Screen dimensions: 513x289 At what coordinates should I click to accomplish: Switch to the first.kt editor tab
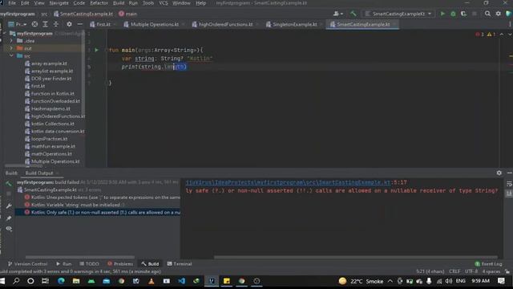(103, 24)
